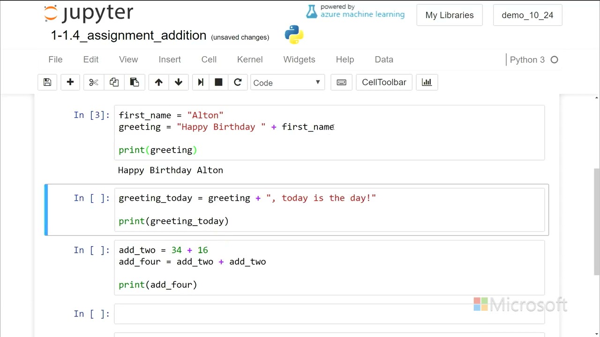
Task: Click the print(greeting_today) line
Action: coord(174,221)
